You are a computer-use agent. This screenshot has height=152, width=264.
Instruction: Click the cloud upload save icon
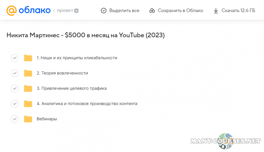[152, 11]
